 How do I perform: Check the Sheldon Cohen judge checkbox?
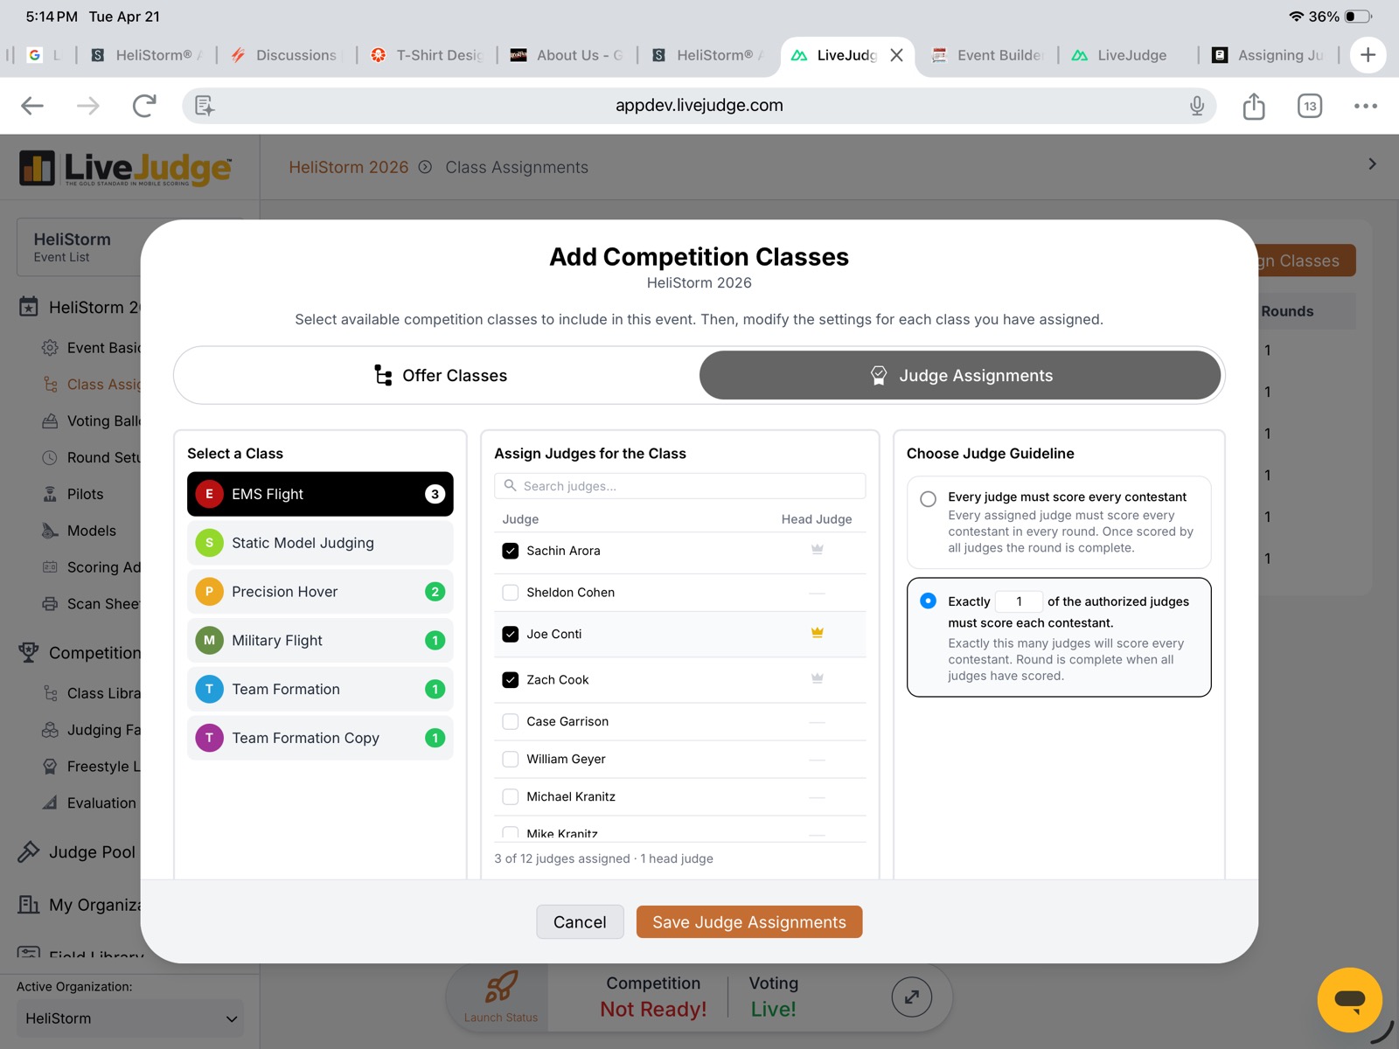[x=511, y=593]
